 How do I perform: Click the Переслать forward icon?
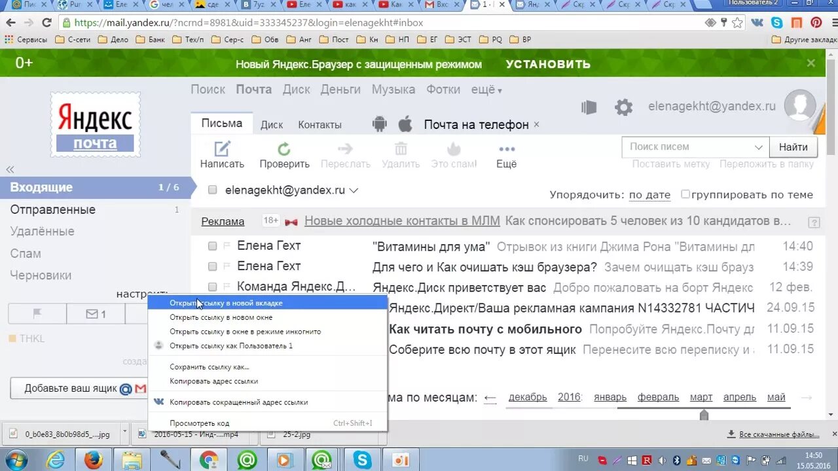[345, 149]
